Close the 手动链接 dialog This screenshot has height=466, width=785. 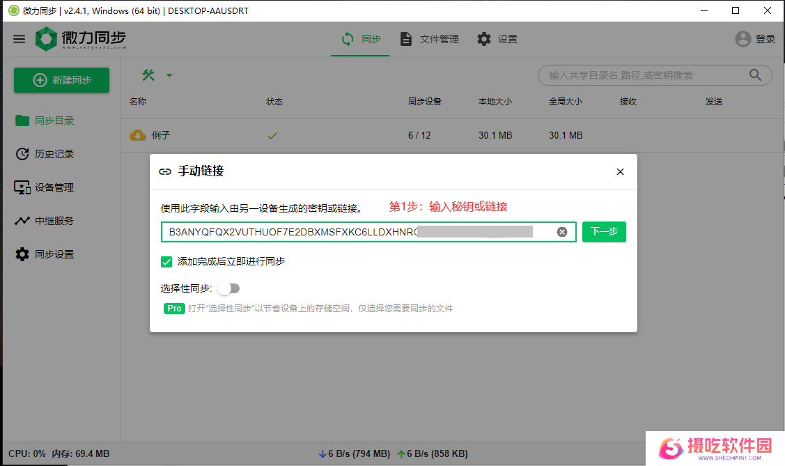[x=620, y=171]
